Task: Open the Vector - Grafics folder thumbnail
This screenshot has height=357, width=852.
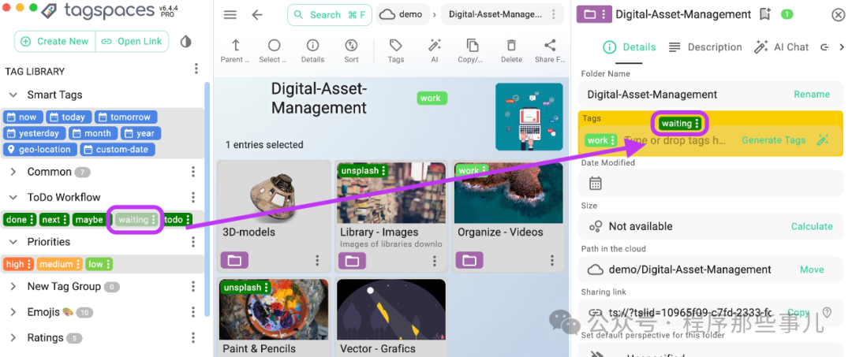Action: click(x=391, y=309)
